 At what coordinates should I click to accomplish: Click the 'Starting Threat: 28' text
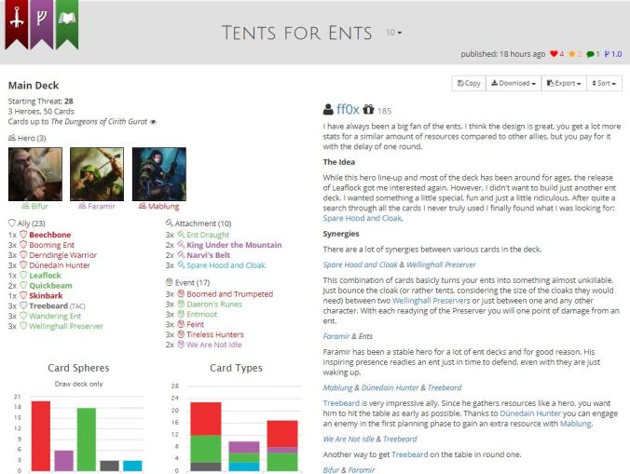point(41,102)
